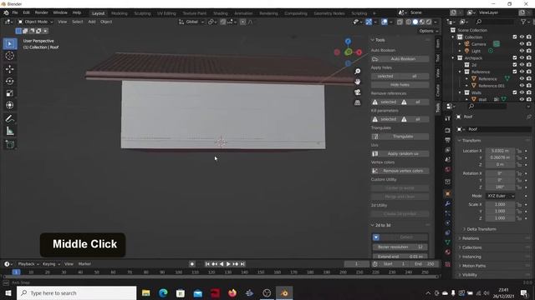Expand the Collections panel
The height and width of the screenshot is (300, 535).
click(471, 247)
